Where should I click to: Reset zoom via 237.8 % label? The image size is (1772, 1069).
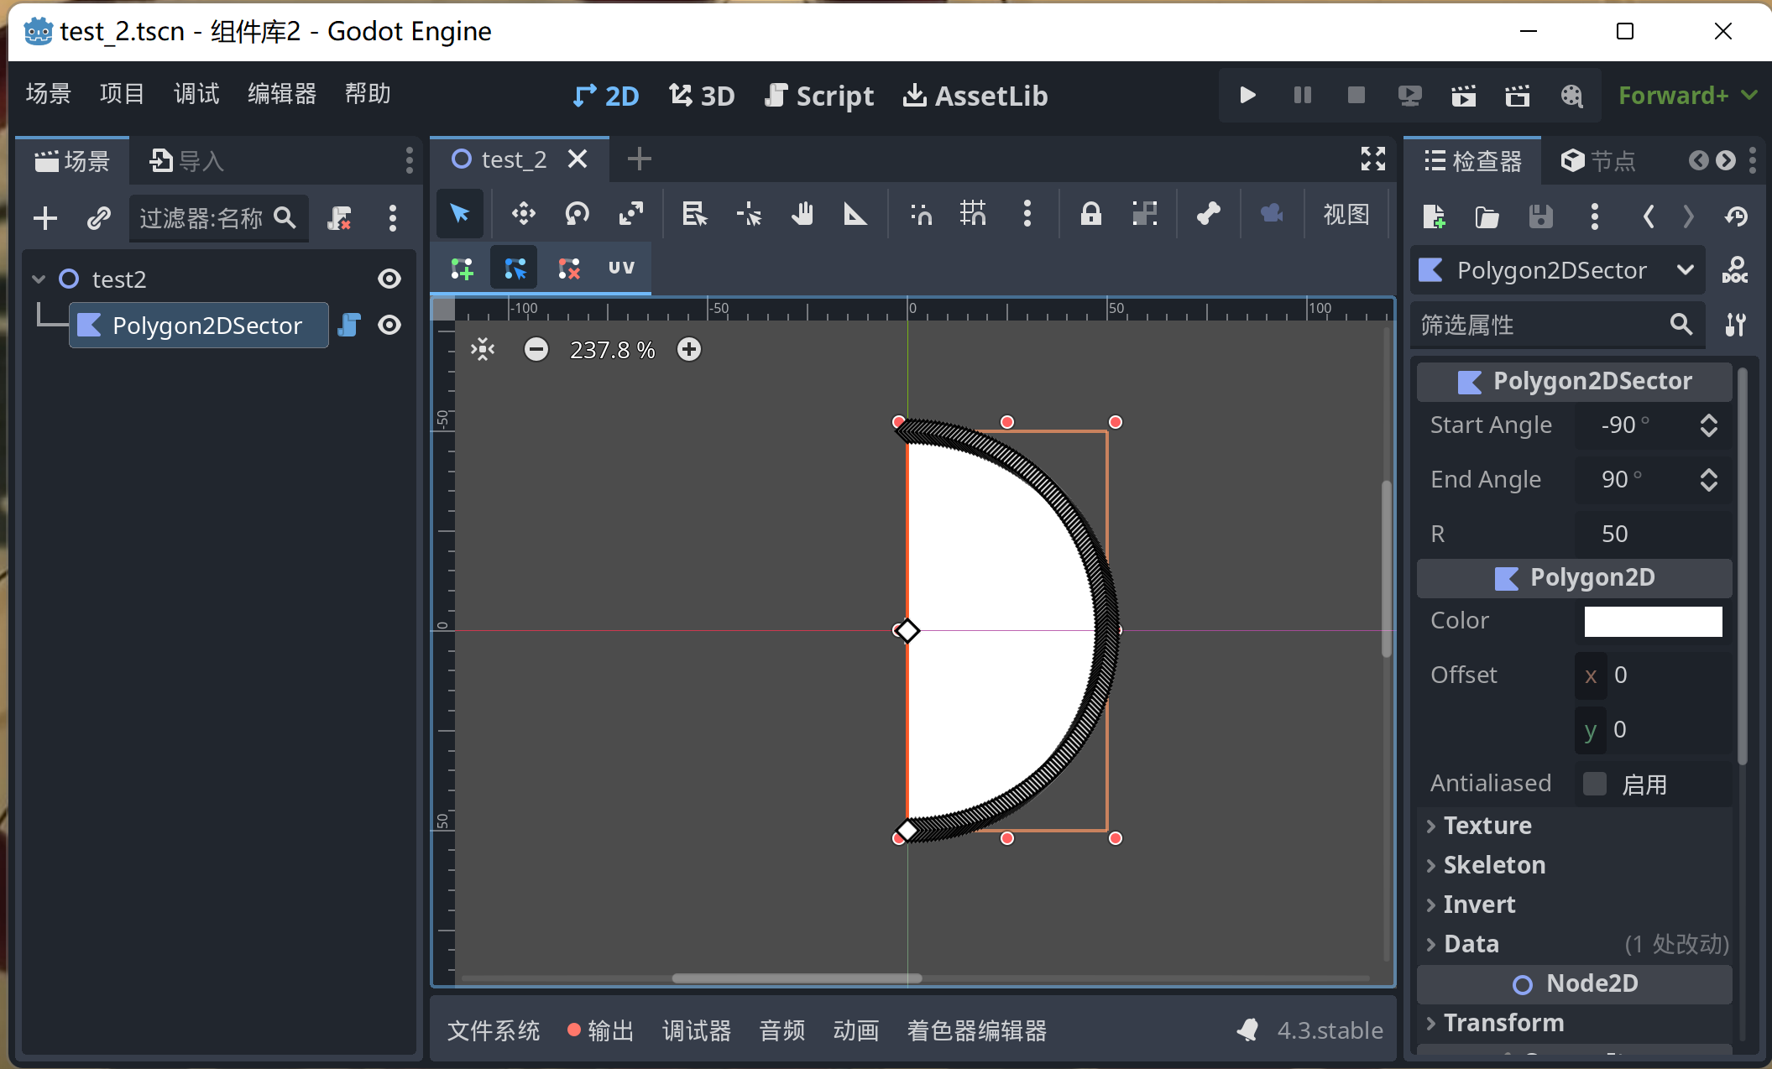612,350
